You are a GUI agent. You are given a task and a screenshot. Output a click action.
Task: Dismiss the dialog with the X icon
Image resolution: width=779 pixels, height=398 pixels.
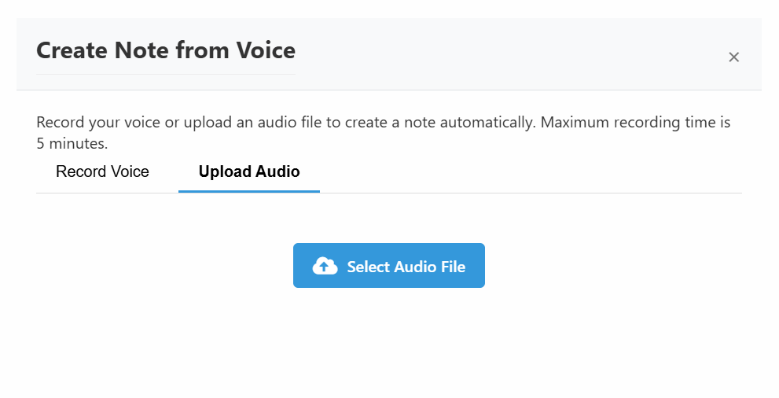[x=733, y=57]
